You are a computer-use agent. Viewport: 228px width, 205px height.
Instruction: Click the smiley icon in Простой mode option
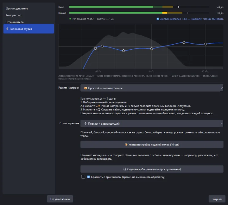[85, 88]
